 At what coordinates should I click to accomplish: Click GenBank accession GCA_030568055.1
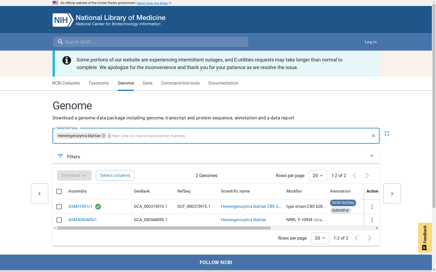click(151, 220)
